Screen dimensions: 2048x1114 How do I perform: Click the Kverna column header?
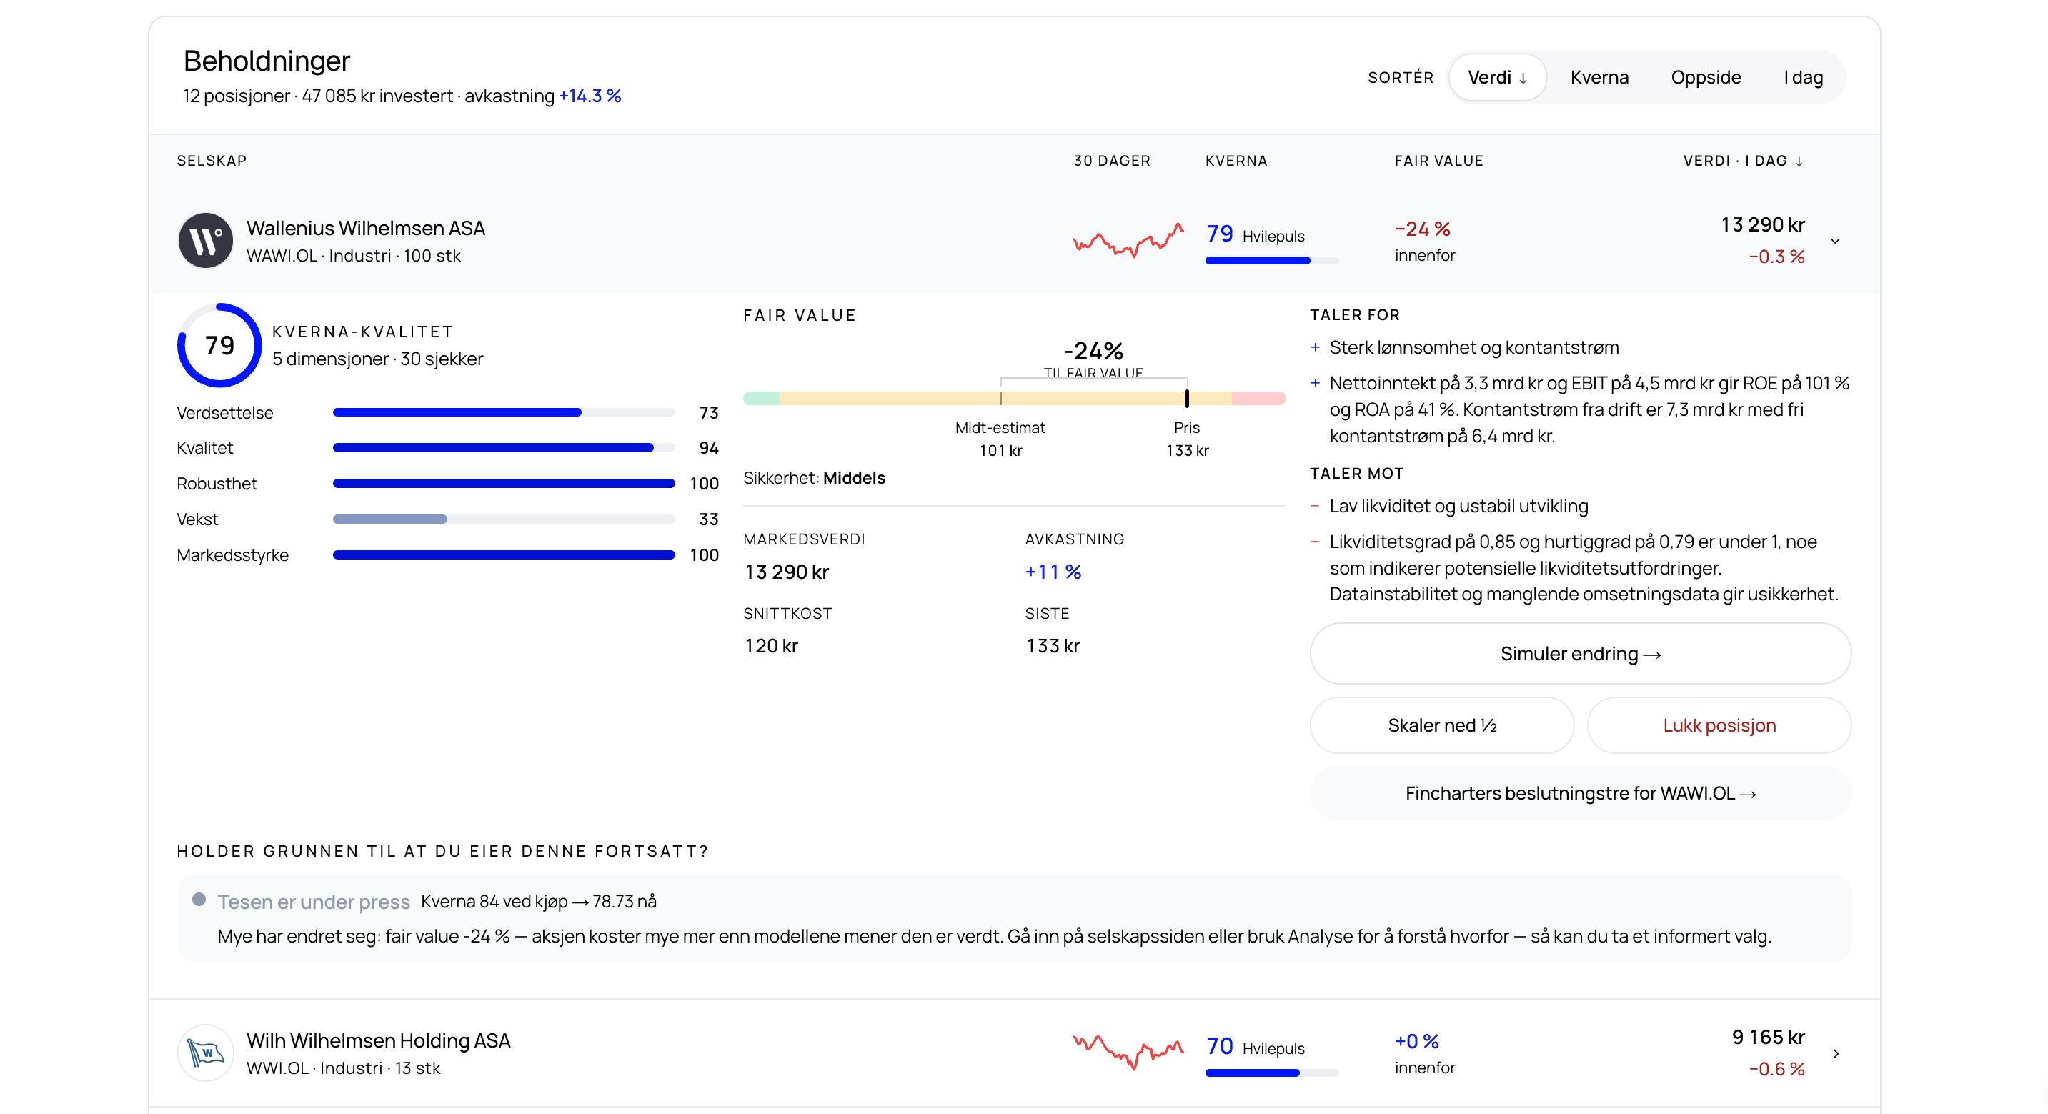[1236, 161]
